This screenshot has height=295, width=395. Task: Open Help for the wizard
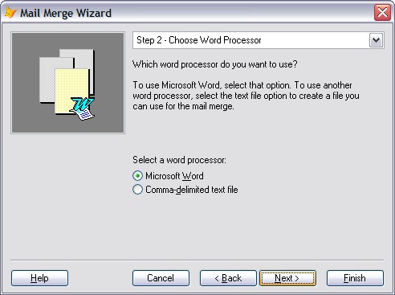39,278
